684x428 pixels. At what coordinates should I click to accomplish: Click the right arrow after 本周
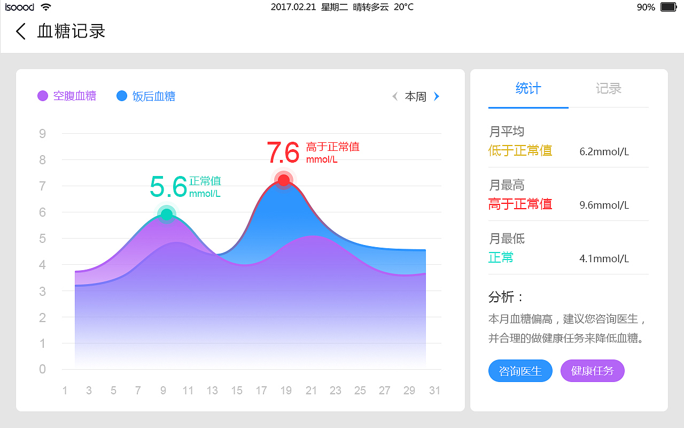click(437, 96)
